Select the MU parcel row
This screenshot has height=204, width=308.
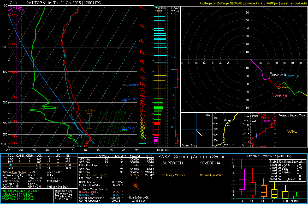click(x=39, y=168)
